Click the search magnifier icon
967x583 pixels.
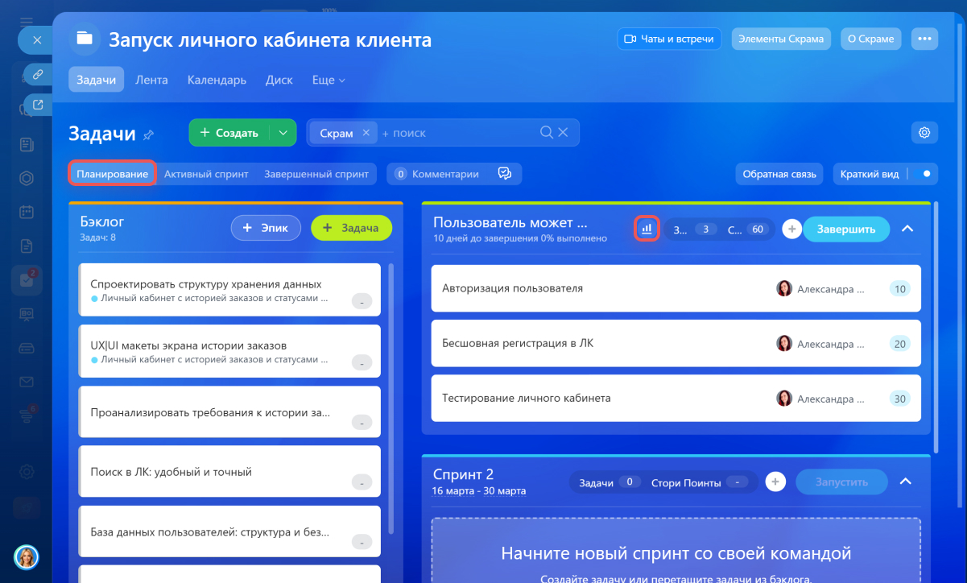(546, 133)
